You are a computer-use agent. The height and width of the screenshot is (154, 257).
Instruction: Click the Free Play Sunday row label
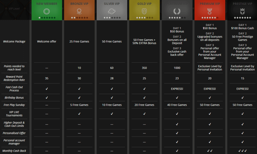pyautogui.click(x=14, y=105)
